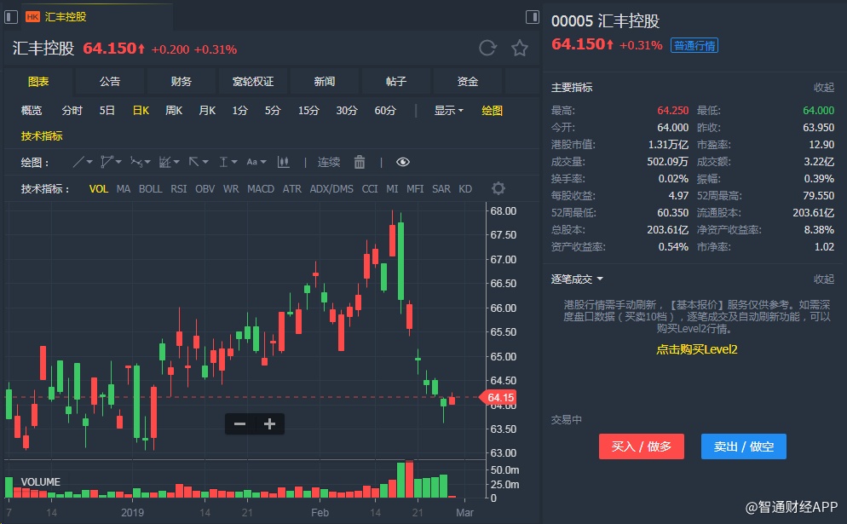Enable the CCI indicator
Viewport: 847px width, 524px height.
[x=370, y=189]
